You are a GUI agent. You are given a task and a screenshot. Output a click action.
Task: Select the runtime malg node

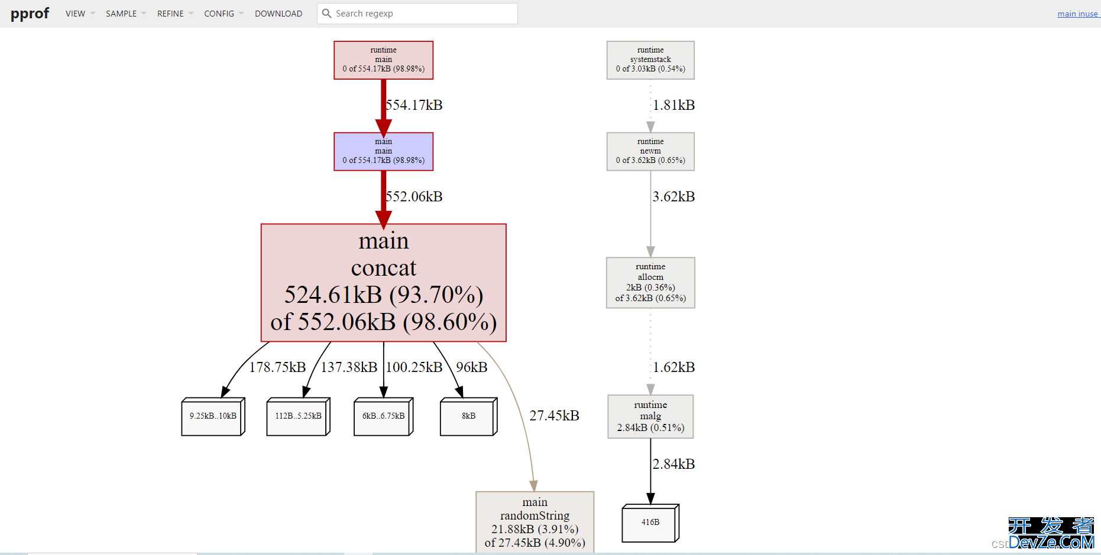(x=650, y=417)
